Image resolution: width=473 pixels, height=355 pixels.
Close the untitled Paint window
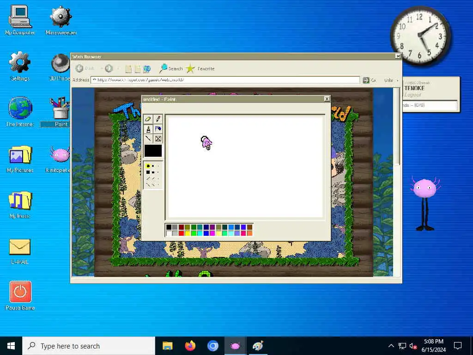coord(327,99)
